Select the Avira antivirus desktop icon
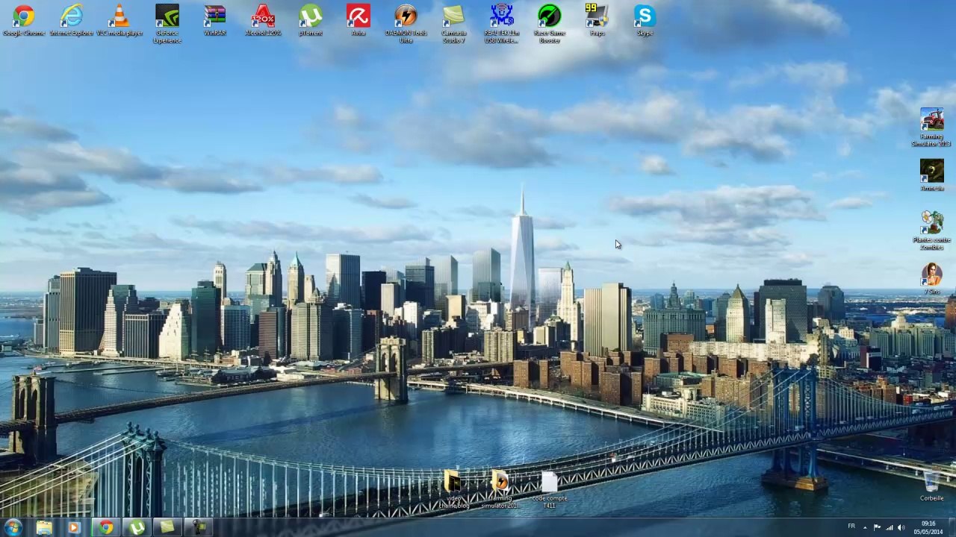This screenshot has height=537, width=956. [x=358, y=20]
